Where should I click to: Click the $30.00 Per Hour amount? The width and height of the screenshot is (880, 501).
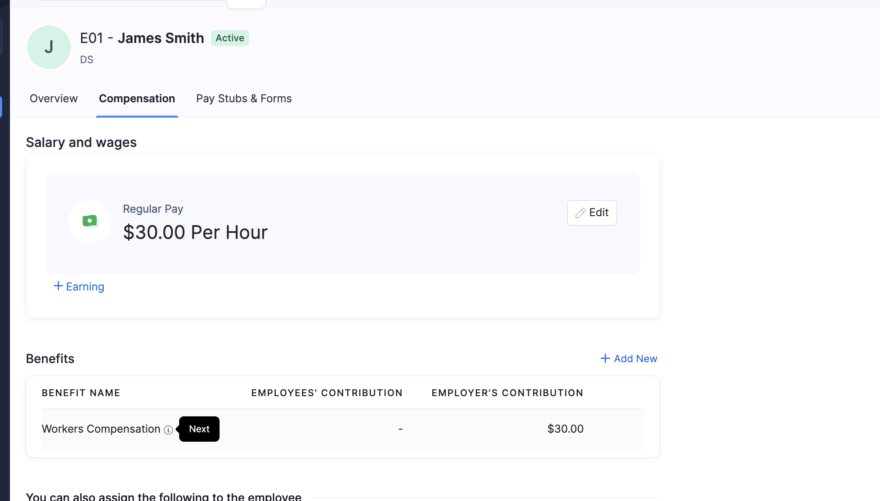pyautogui.click(x=196, y=232)
